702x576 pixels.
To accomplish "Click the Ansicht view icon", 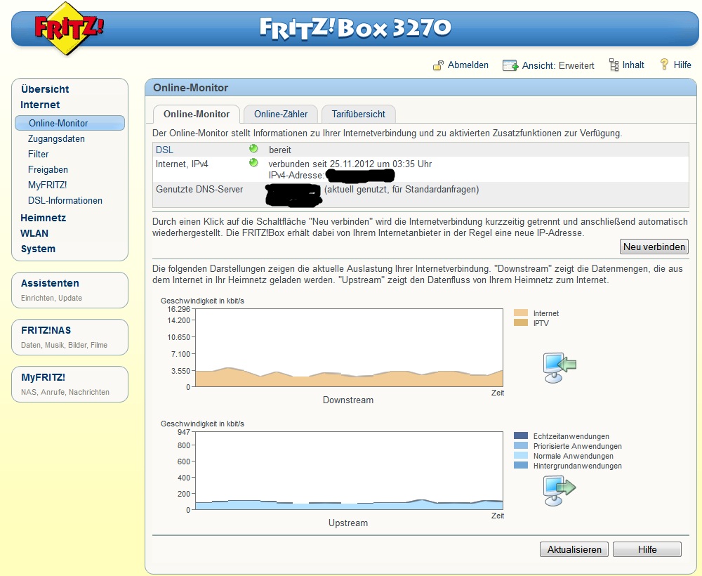I will 510,65.
